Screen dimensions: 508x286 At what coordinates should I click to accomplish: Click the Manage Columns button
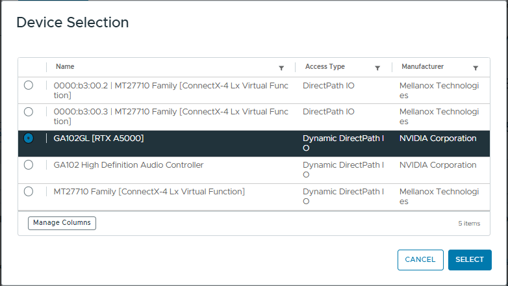point(62,223)
